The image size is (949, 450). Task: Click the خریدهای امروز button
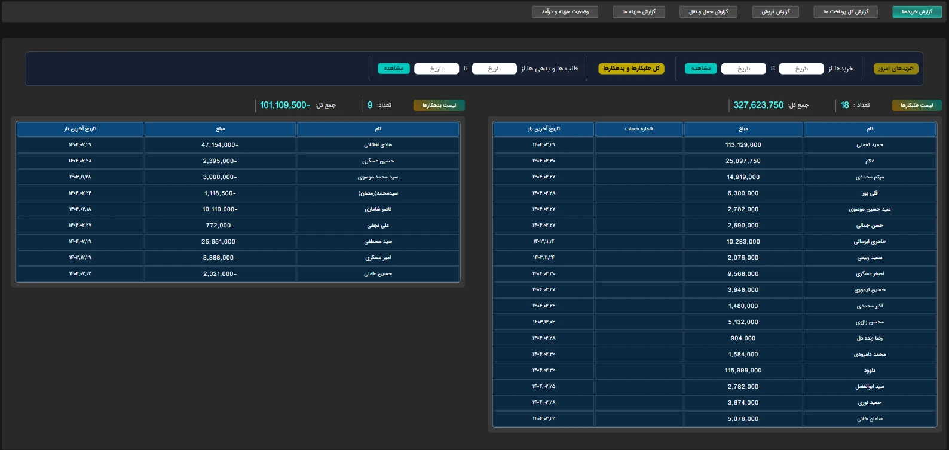896,69
